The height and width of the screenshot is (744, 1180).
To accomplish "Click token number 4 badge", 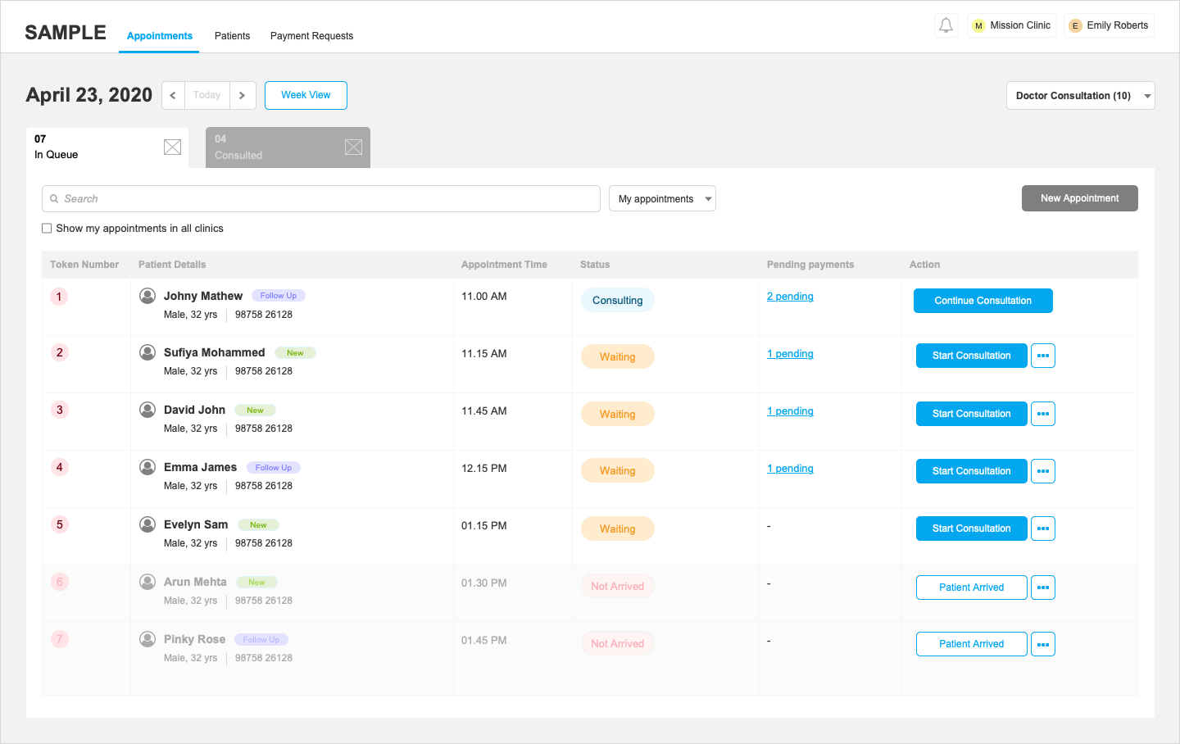I will pos(59,468).
